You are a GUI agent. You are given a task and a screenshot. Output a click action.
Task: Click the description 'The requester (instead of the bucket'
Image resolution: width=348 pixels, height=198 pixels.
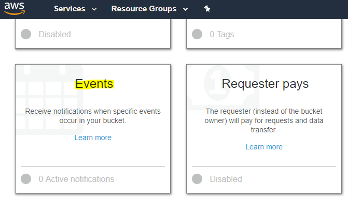pyautogui.click(x=264, y=111)
